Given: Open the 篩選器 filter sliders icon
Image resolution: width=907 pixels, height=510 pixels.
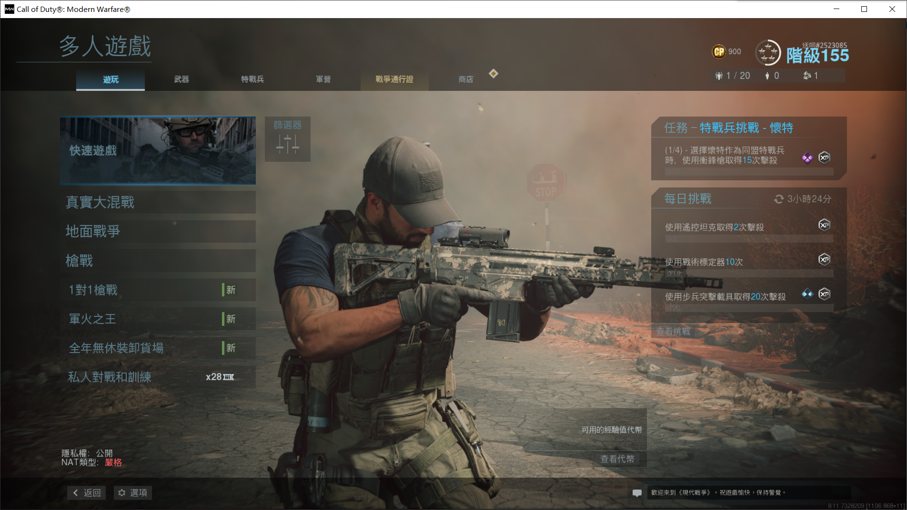Looking at the screenshot, I should [288, 143].
